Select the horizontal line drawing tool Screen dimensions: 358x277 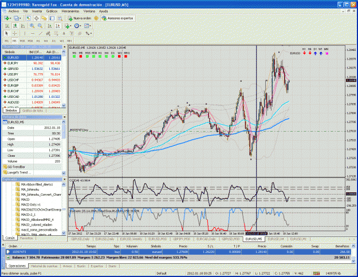pos(33,34)
